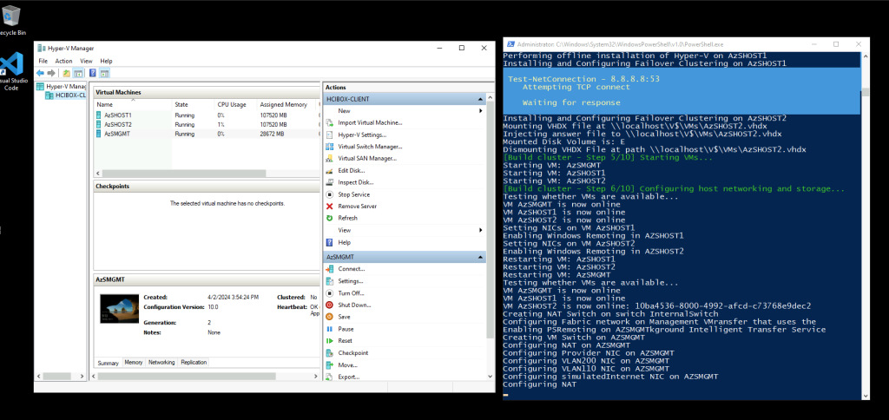Click Checkpoint action for AzSMGMT
Image resolution: width=889 pixels, height=420 pixels.
[x=352, y=352]
